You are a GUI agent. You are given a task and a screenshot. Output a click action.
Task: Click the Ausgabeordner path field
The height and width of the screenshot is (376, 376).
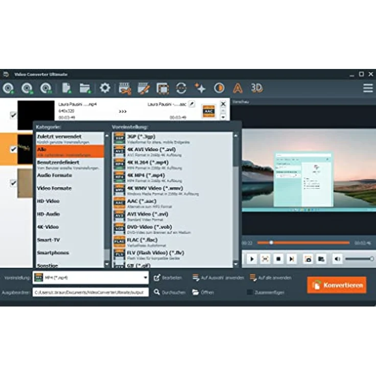click(x=90, y=292)
